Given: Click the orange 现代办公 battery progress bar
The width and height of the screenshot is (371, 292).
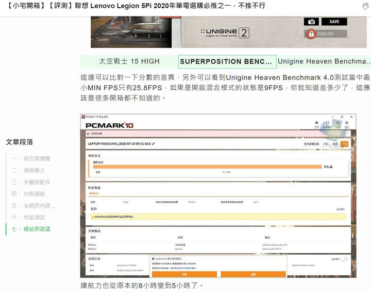Looking at the screenshot, I should [x=208, y=167].
